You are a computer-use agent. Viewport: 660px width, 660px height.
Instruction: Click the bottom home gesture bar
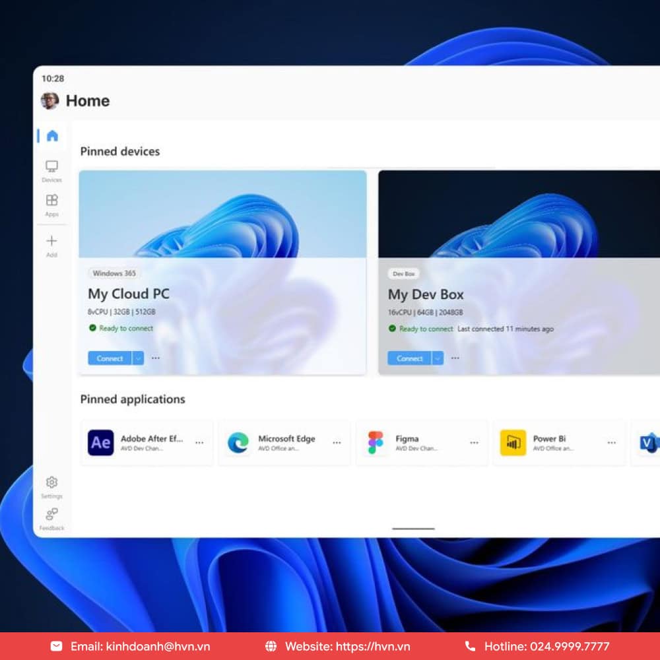[x=413, y=529]
